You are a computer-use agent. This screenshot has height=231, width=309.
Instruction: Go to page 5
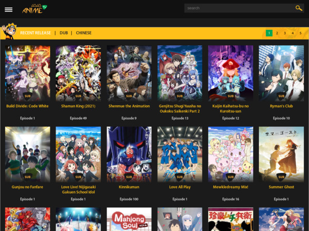tap(301, 33)
